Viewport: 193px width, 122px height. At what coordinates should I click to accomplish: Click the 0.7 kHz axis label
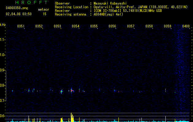click(x=2, y=101)
